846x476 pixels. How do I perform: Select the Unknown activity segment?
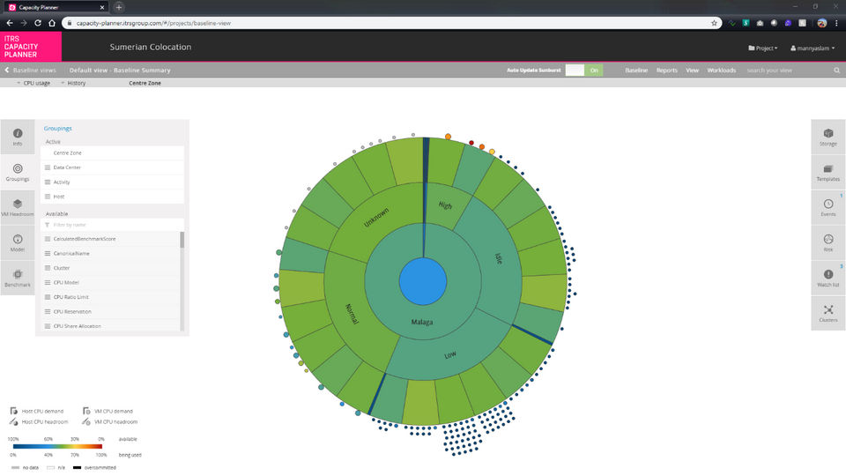click(x=376, y=218)
